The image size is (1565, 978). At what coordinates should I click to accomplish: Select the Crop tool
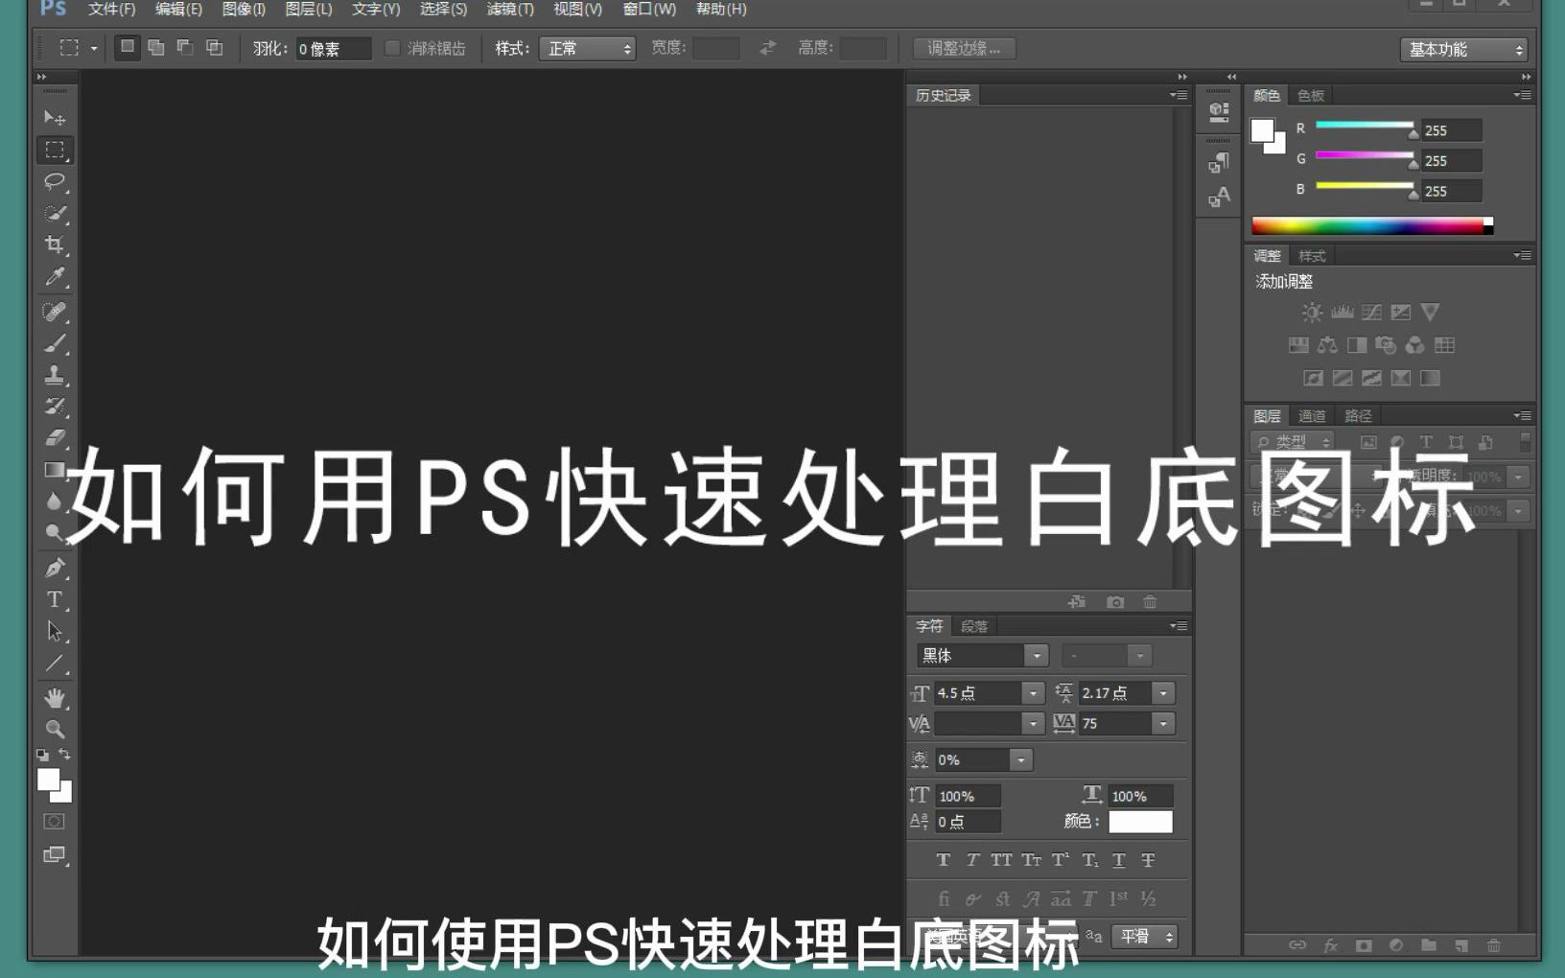tap(55, 244)
